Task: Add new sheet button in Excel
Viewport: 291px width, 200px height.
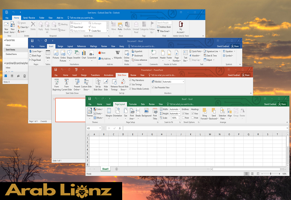Action: pyautogui.click(x=116, y=169)
